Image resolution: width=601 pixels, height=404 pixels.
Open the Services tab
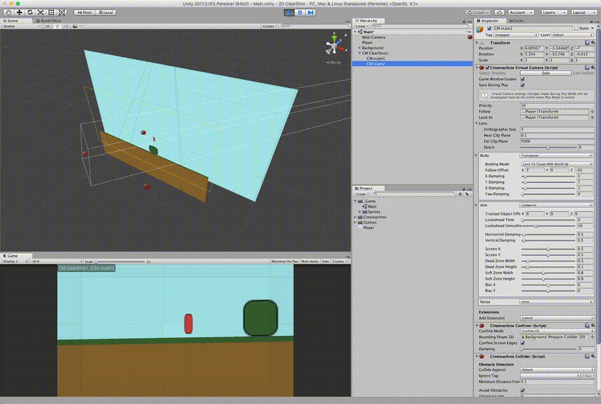tap(516, 21)
